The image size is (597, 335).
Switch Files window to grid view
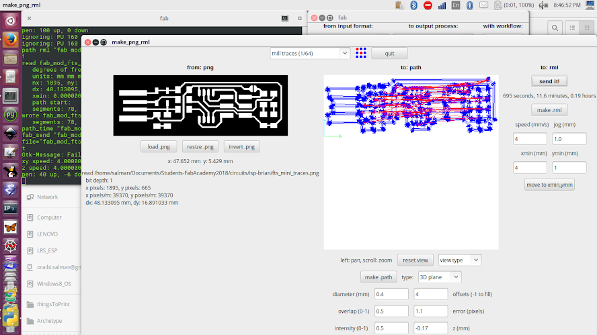(x=587, y=28)
